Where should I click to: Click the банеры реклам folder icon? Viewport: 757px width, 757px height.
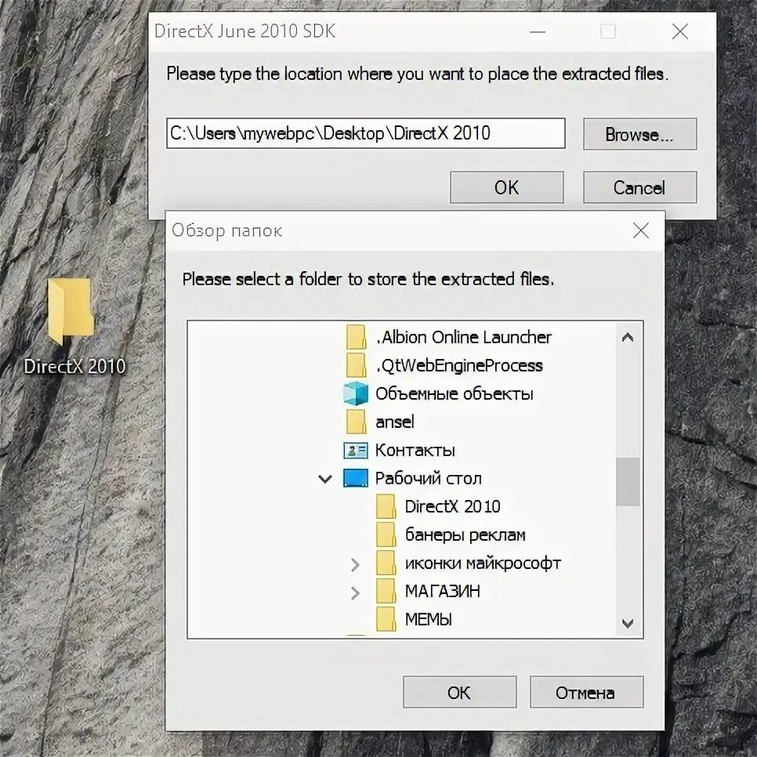click(x=386, y=534)
